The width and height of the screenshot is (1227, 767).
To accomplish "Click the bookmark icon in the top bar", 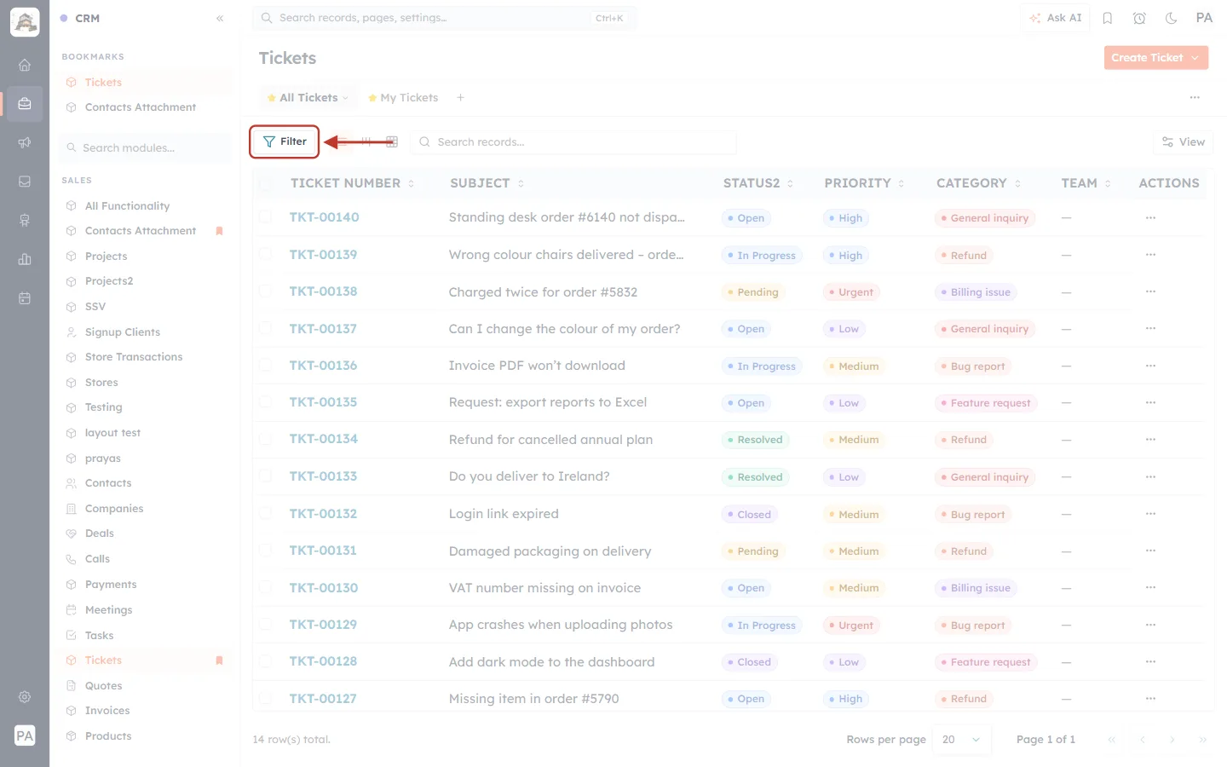I will [x=1108, y=18].
